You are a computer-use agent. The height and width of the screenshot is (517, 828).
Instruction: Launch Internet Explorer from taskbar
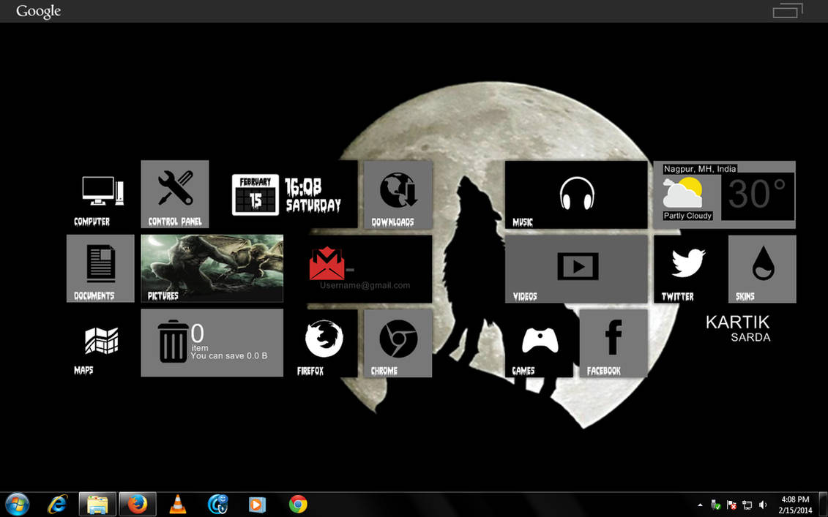pyautogui.click(x=57, y=505)
